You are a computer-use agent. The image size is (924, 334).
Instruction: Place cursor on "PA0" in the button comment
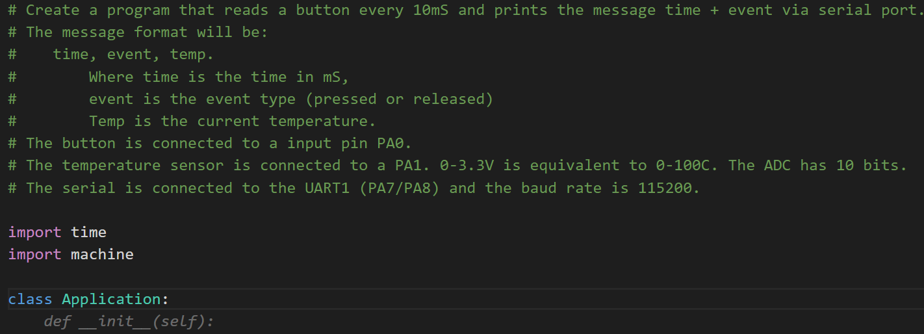394,143
